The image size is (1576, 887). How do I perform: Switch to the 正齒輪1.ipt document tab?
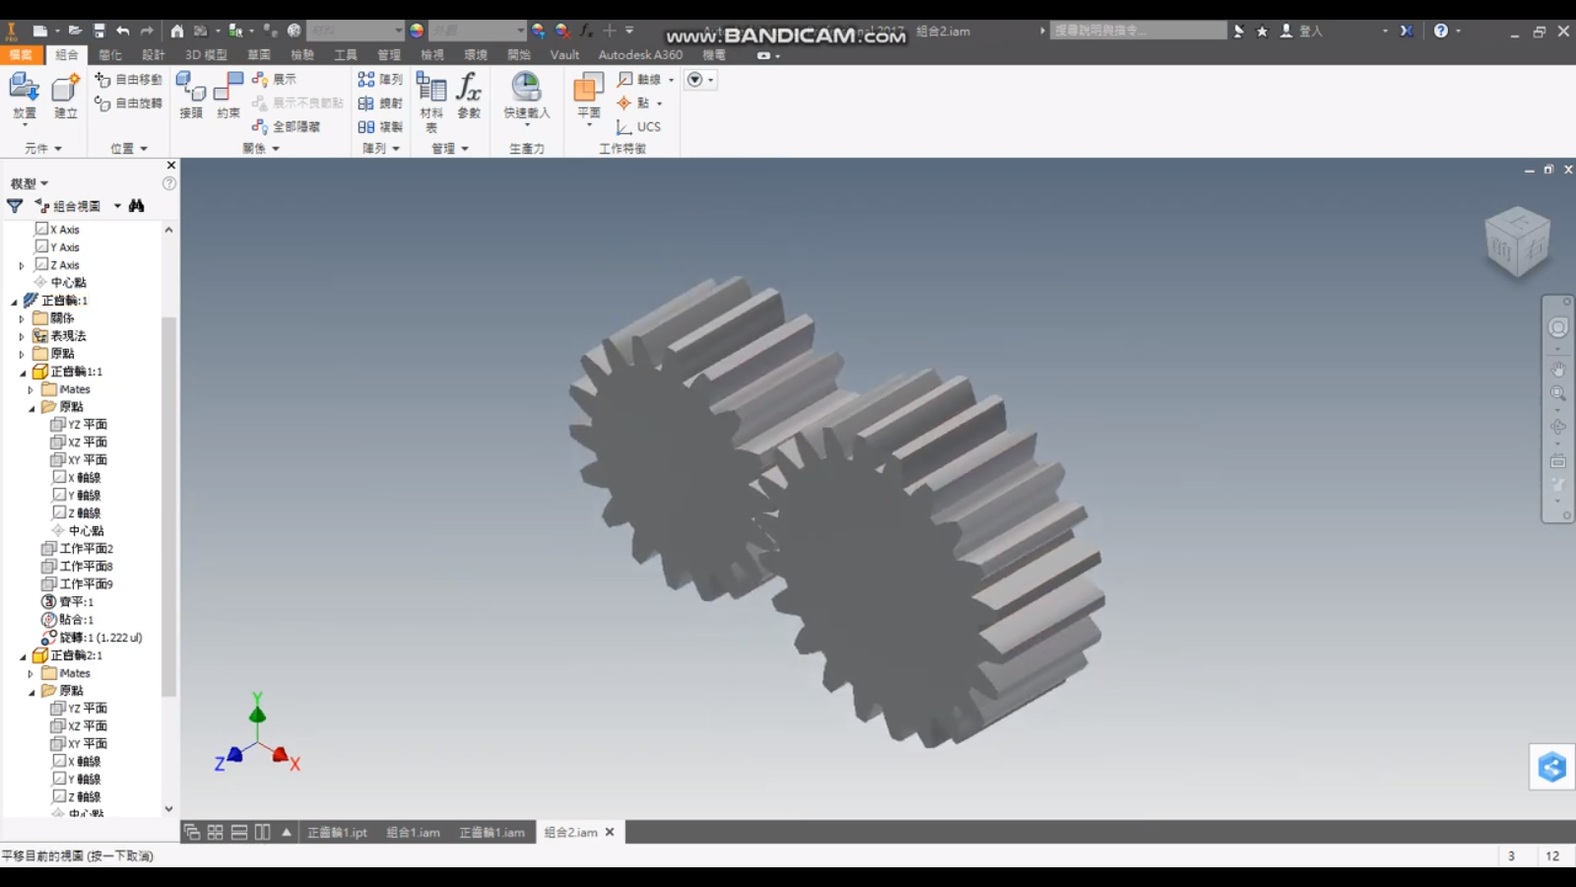(337, 833)
